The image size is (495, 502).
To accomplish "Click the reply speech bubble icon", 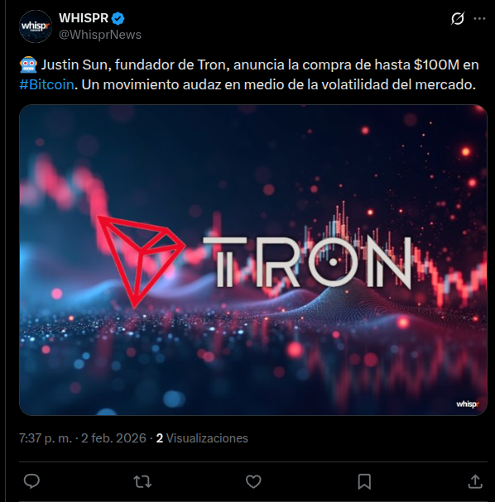I will 31,480.
